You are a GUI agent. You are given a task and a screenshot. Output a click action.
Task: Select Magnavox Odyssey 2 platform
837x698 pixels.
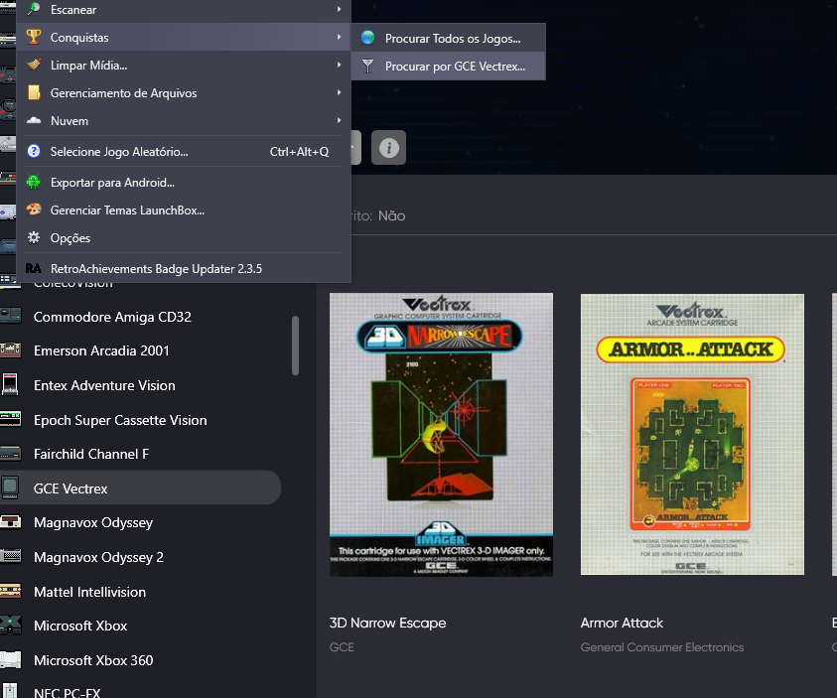[x=140, y=557]
